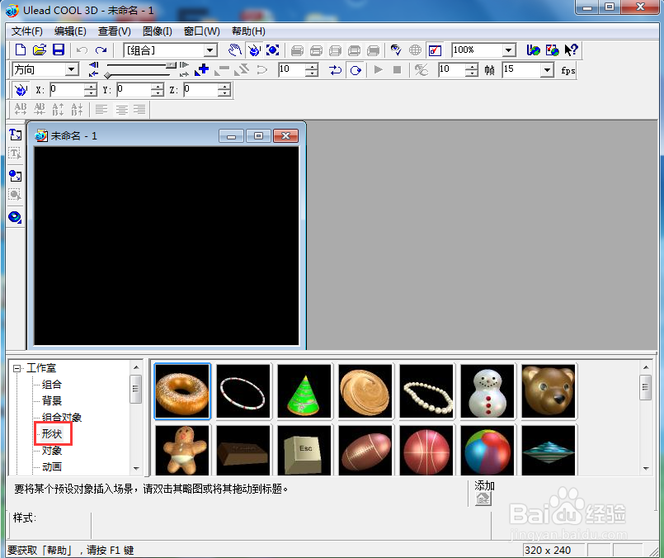664x558 pixels.
Task: Open the 窗口(W) menu
Action: pyautogui.click(x=202, y=31)
